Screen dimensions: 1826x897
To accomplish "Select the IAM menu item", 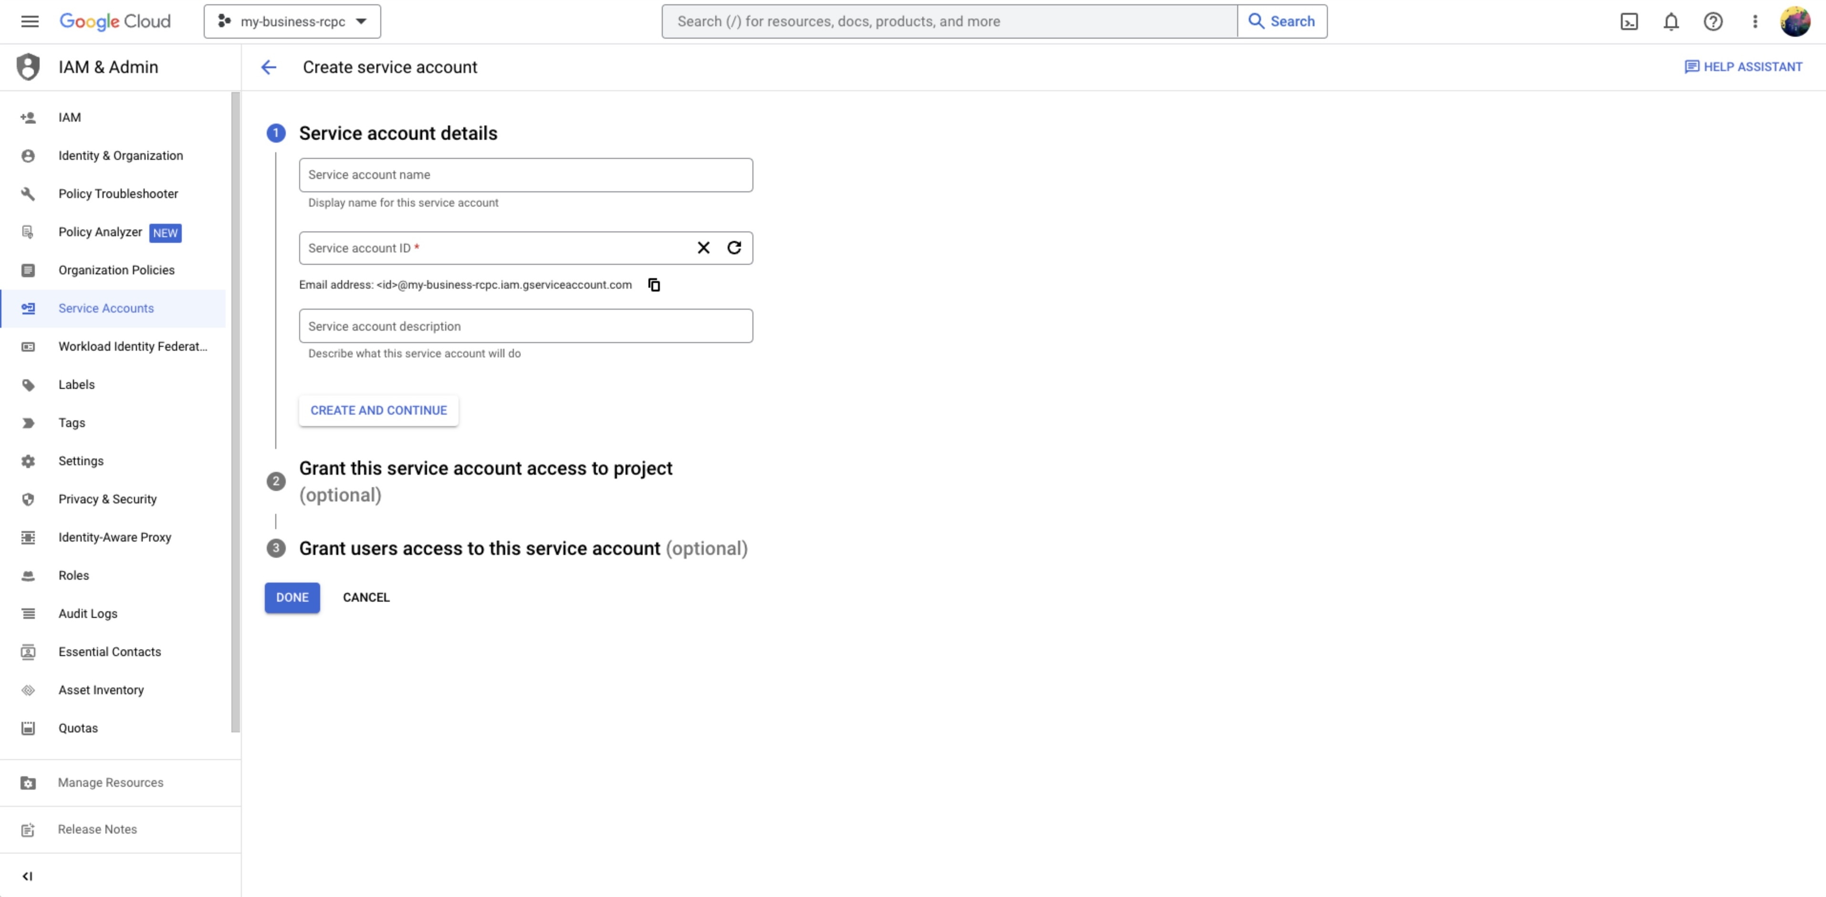I will tap(70, 116).
